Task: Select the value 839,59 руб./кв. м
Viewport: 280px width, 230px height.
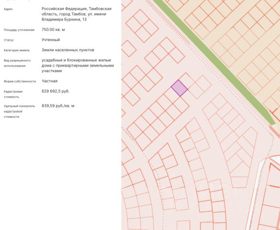Action: pos(58,106)
